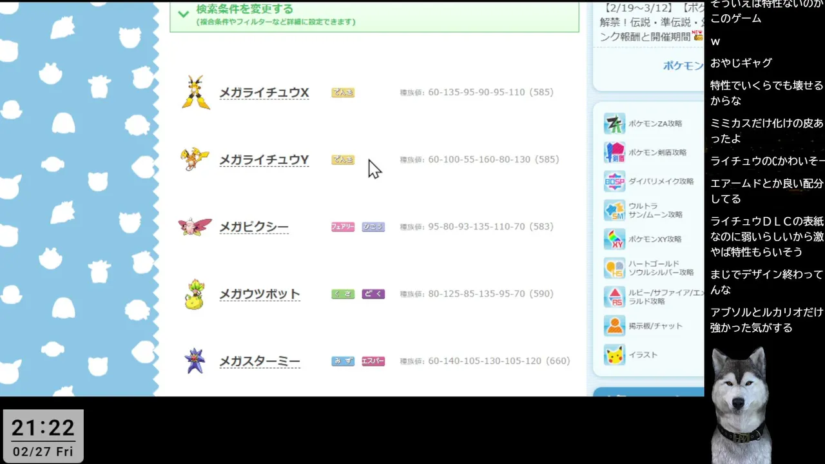The width and height of the screenshot is (825, 464).
Task: Click the BDSP guide icon
Action: (614, 181)
